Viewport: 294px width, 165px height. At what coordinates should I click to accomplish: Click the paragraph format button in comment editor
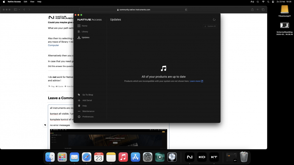click(45, 125)
